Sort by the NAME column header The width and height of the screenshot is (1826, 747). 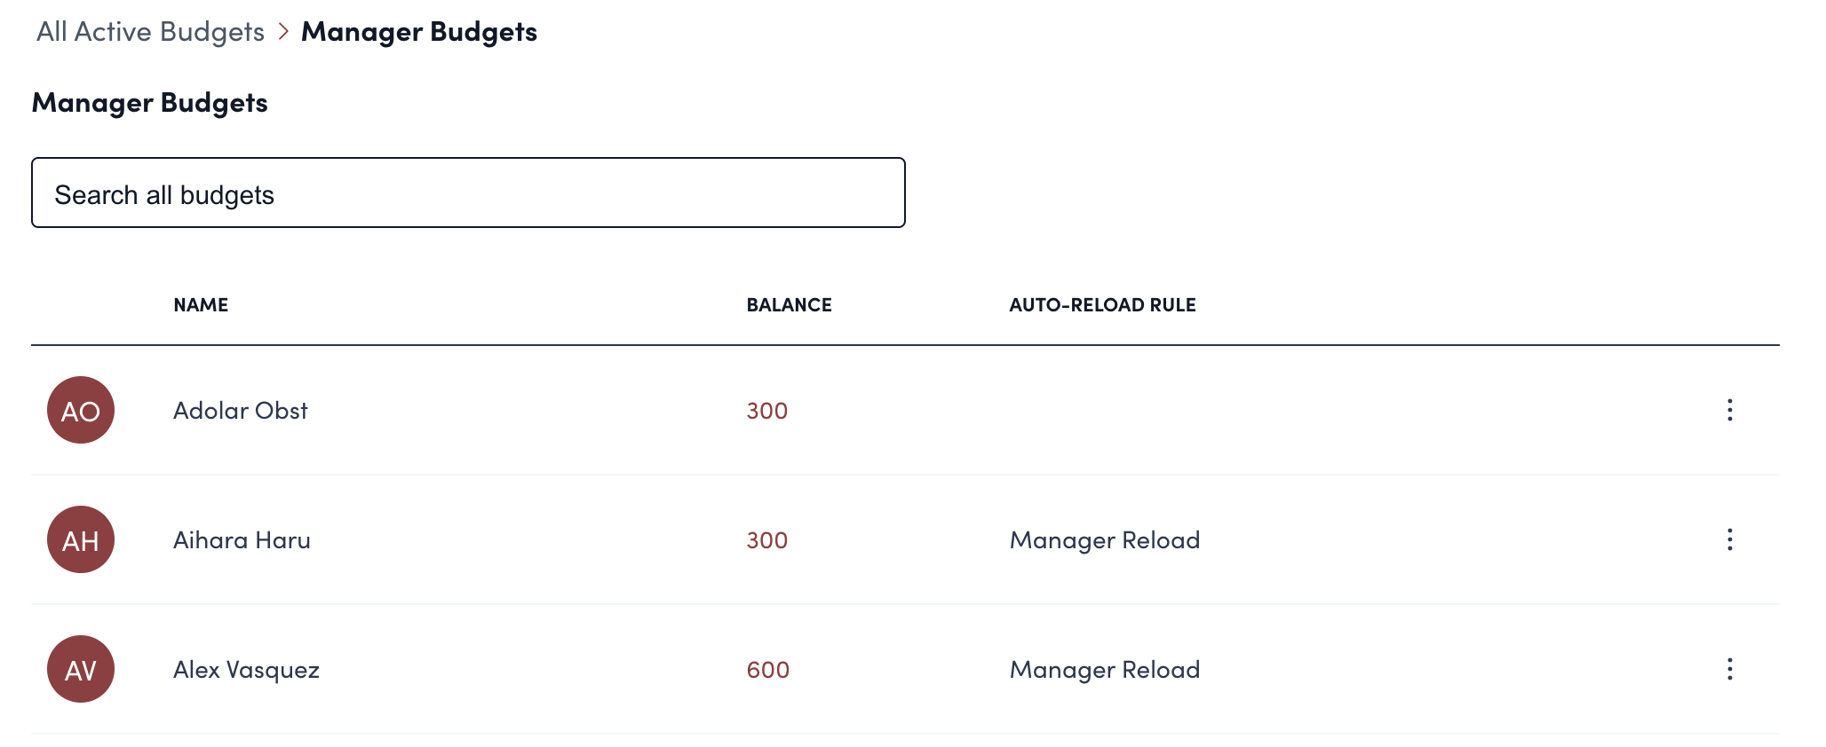pos(201,305)
